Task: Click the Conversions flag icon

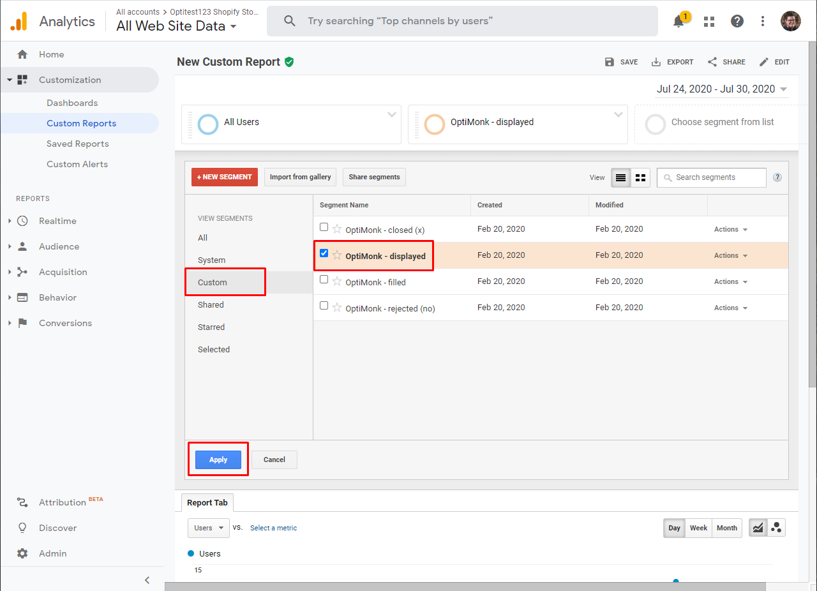Action: [22, 323]
